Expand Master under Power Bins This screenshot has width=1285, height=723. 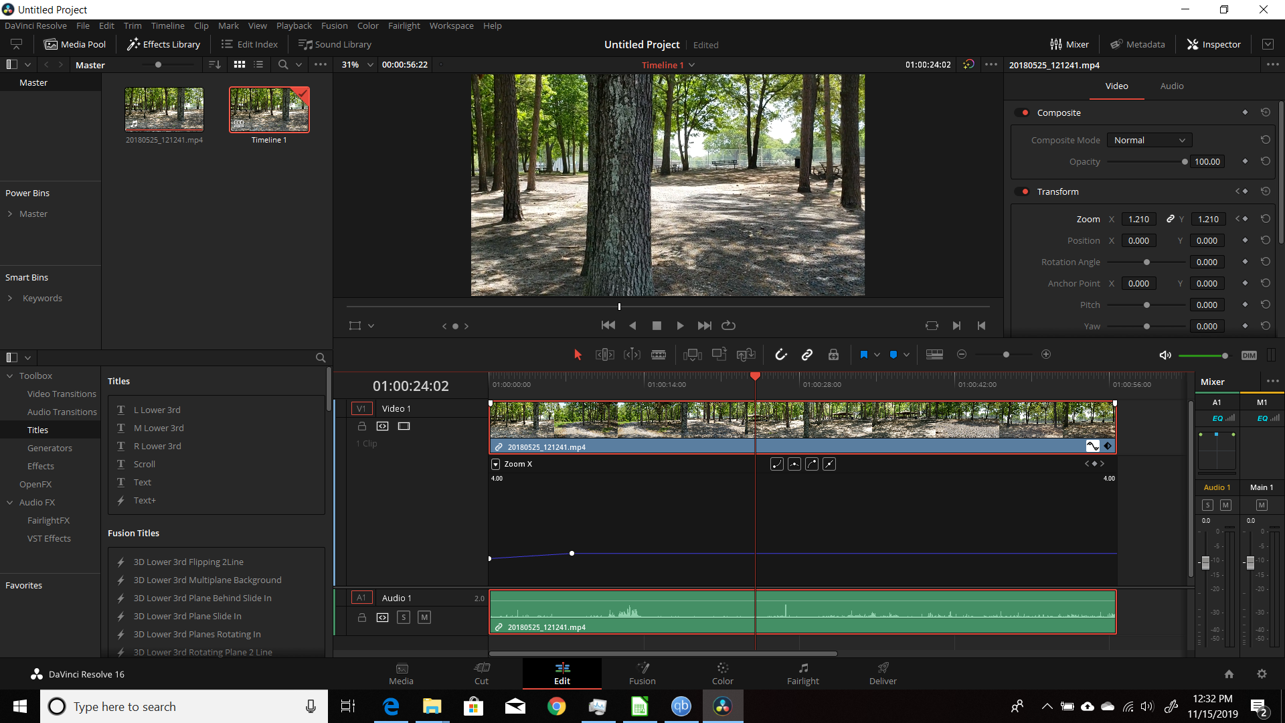10,214
